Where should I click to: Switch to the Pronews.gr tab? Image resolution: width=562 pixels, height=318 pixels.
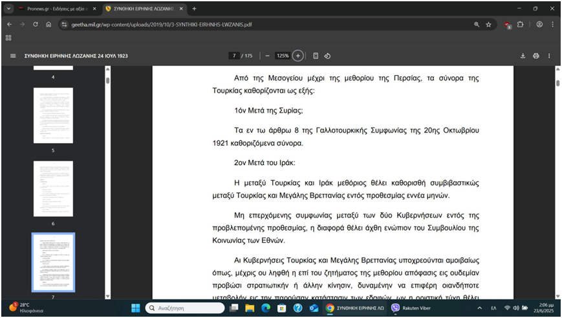coord(57,8)
